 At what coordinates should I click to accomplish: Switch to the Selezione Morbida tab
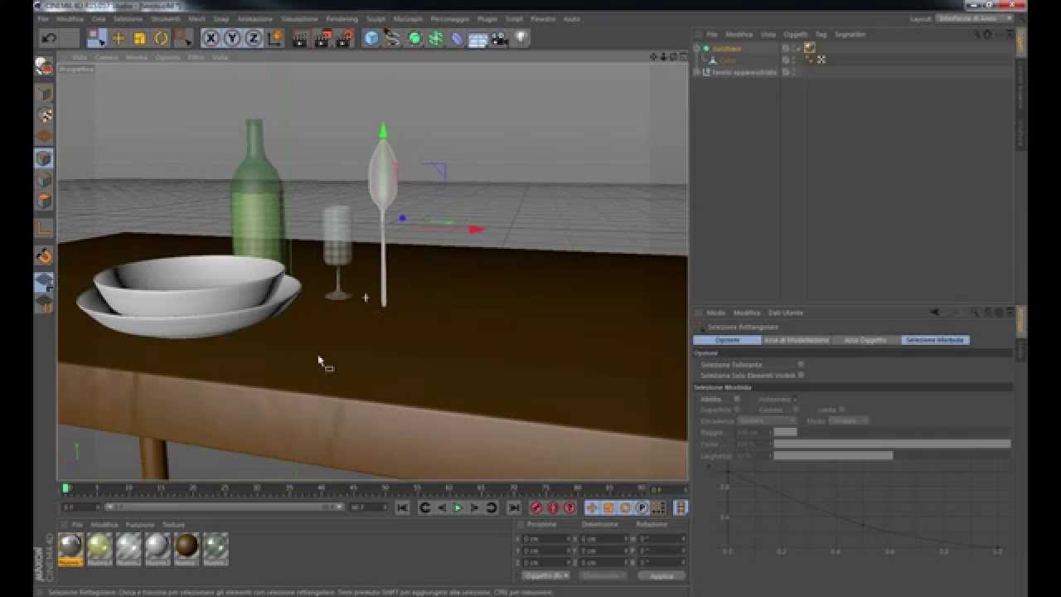[934, 340]
